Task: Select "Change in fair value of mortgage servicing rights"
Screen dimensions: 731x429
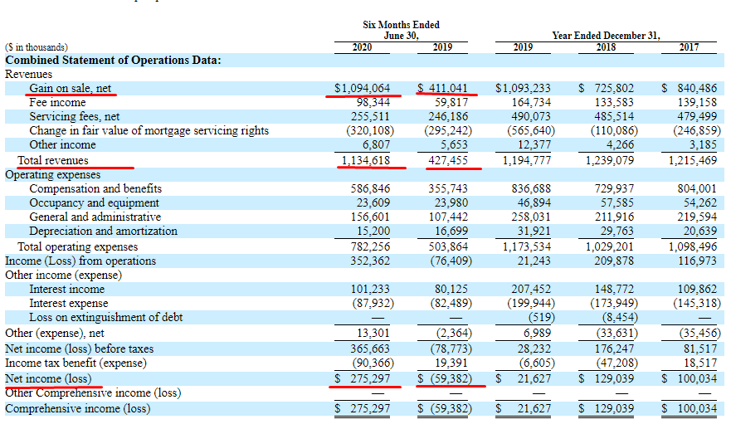Action: (149, 130)
